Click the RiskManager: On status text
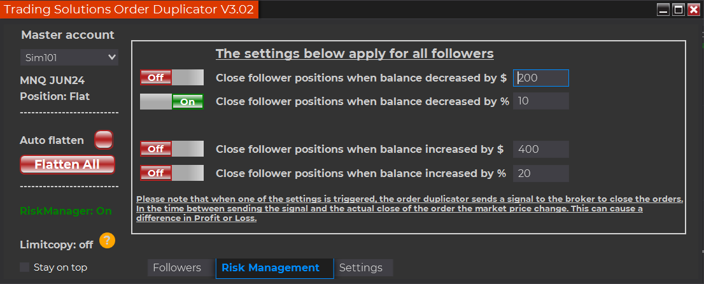The image size is (704, 284). pyautogui.click(x=66, y=211)
